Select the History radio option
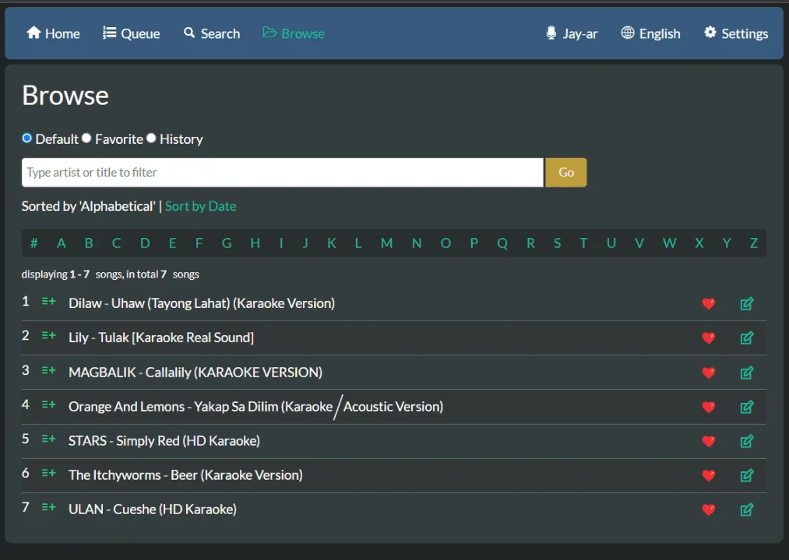Screen dimensions: 789x560 tap(151, 138)
